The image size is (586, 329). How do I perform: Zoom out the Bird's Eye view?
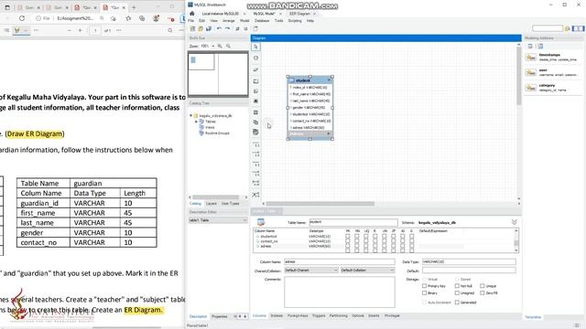228,47
